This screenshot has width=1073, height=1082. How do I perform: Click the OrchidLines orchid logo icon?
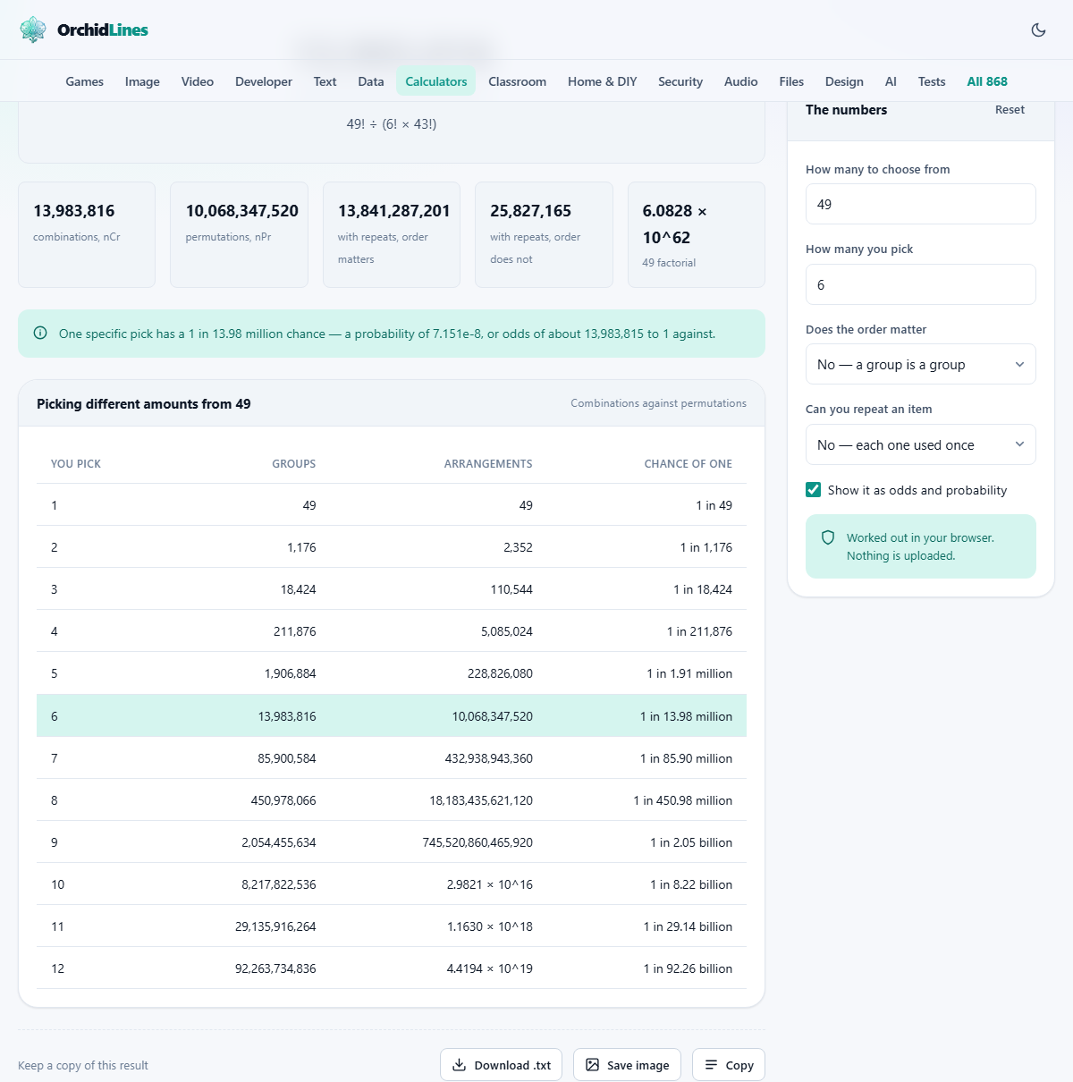(x=33, y=30)
